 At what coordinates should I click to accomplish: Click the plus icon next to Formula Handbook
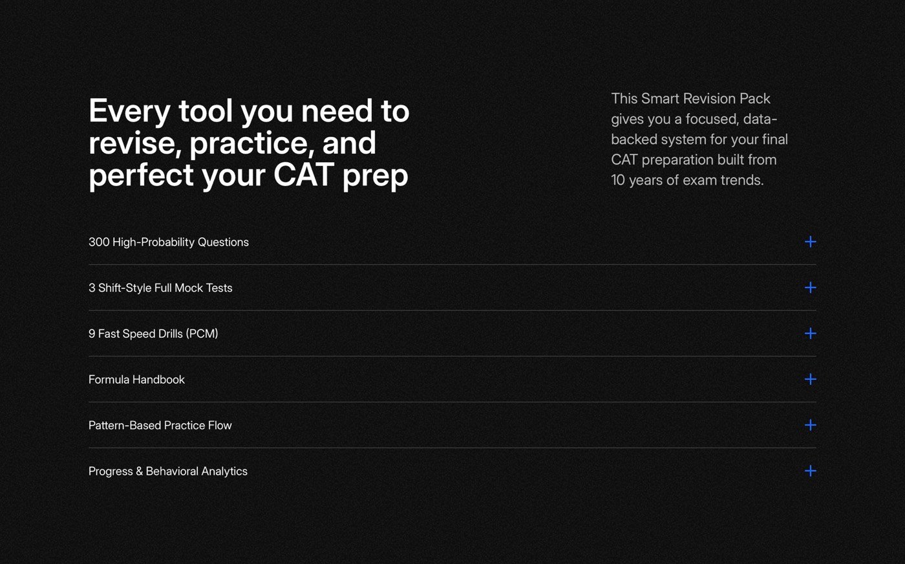(810, 379)
